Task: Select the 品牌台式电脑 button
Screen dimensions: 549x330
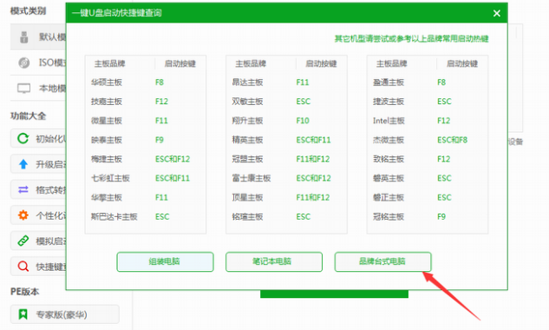Action: 382,261
